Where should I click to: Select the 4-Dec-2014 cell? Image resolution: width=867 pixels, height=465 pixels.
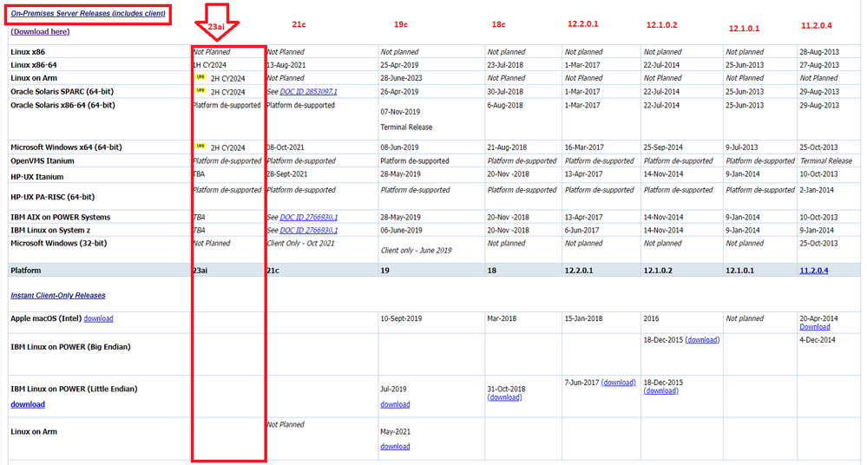[x=818, y=340]
